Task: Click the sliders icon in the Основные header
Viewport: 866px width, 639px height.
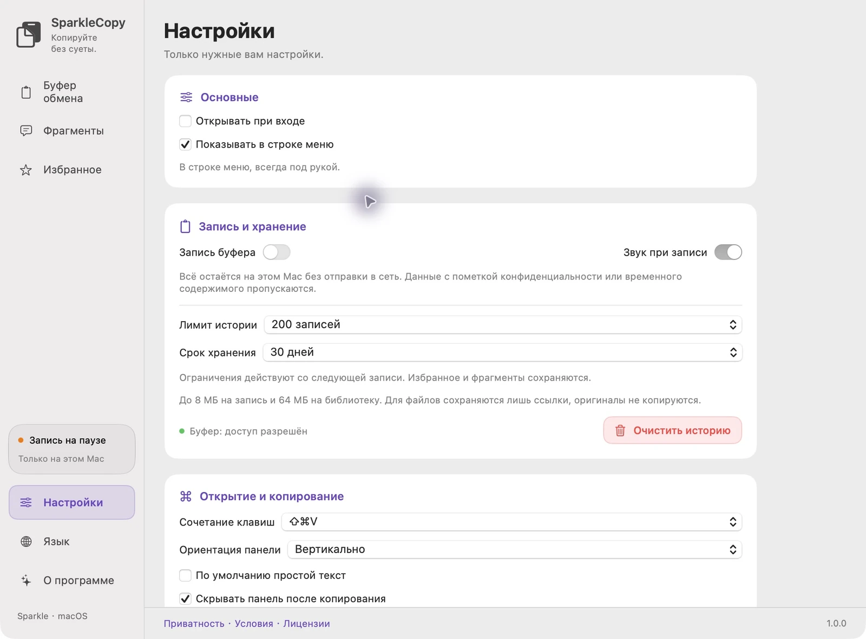Action: click(x=186, y=97)
